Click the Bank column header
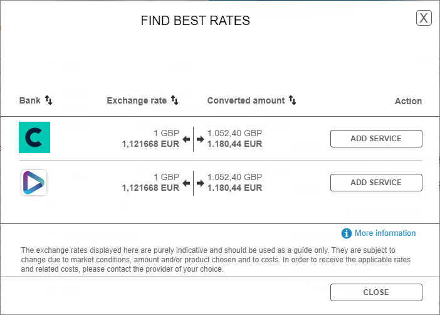This screenshot has width=440, height=315. coord(29,100)
